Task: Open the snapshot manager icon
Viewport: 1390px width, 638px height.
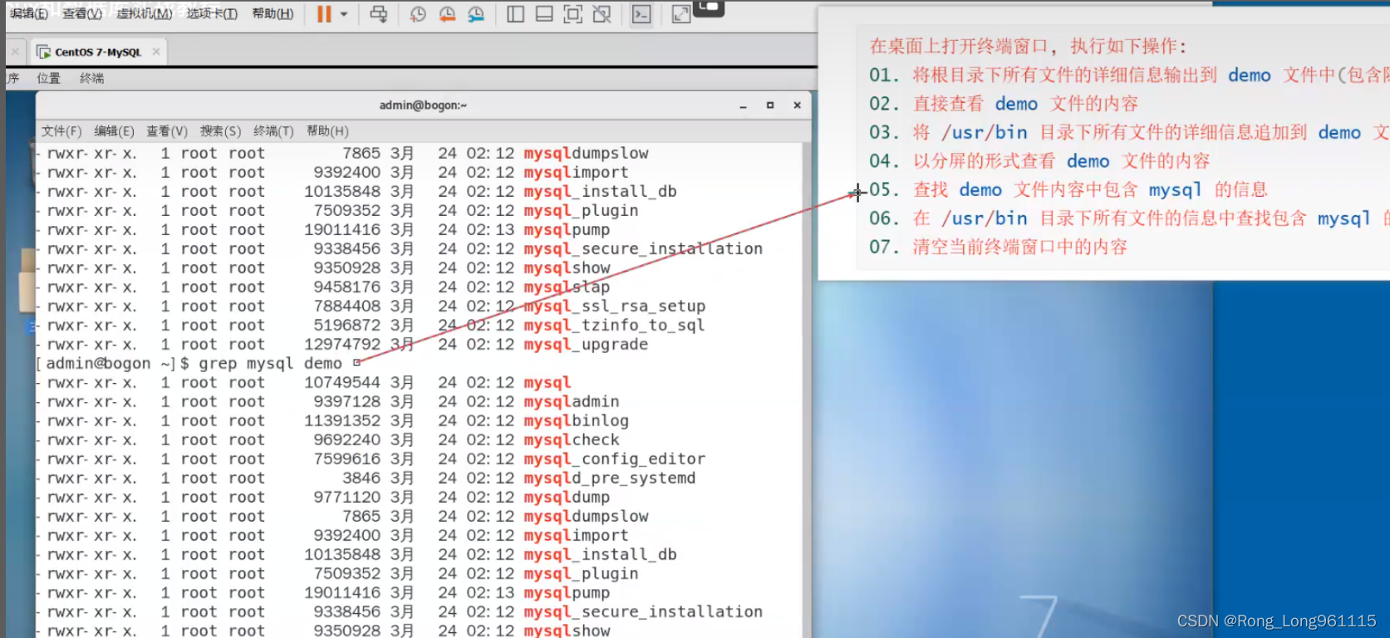Action: click(476, 14)
